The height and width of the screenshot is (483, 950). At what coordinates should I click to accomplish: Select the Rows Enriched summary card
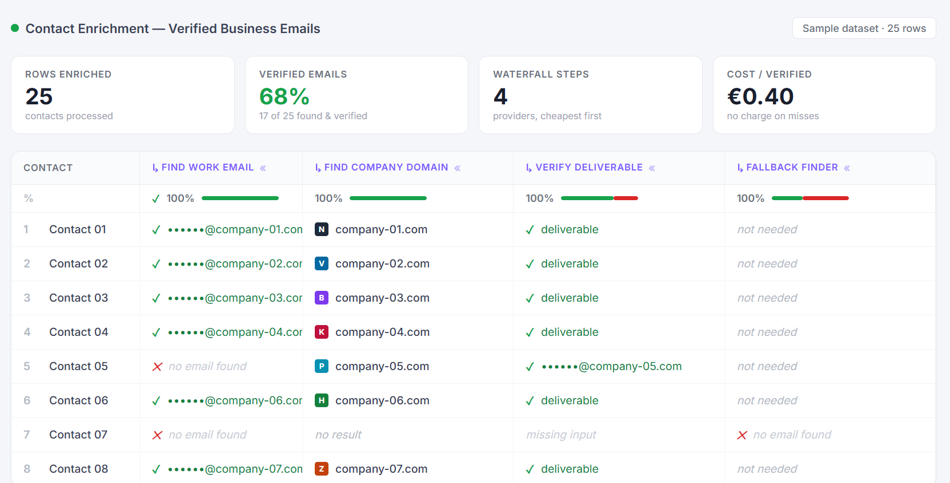coord(123,95)
